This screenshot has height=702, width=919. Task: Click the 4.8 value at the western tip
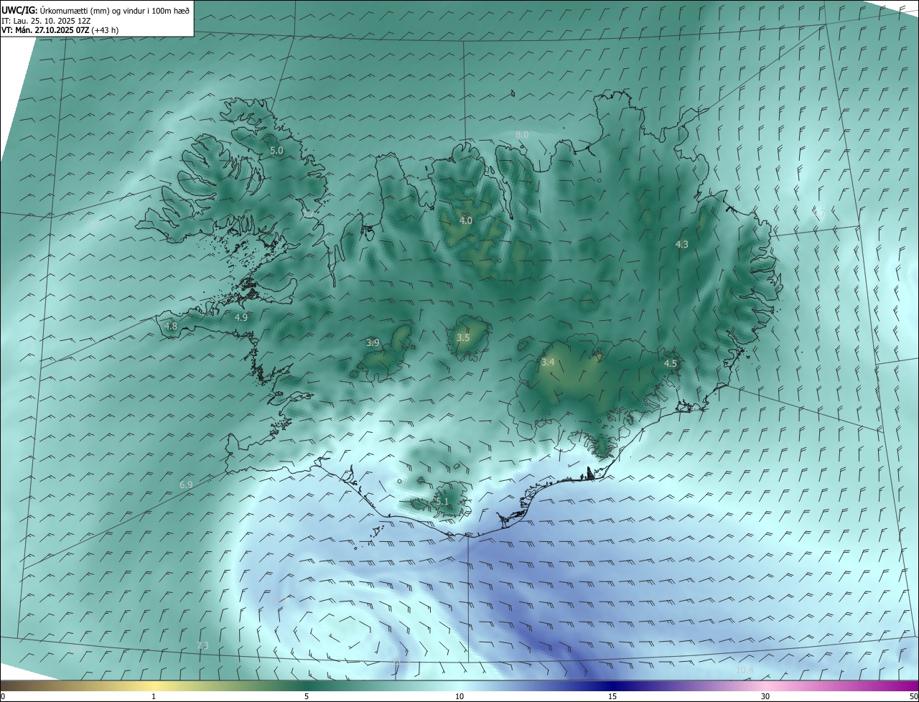click(x=171, y=327)
